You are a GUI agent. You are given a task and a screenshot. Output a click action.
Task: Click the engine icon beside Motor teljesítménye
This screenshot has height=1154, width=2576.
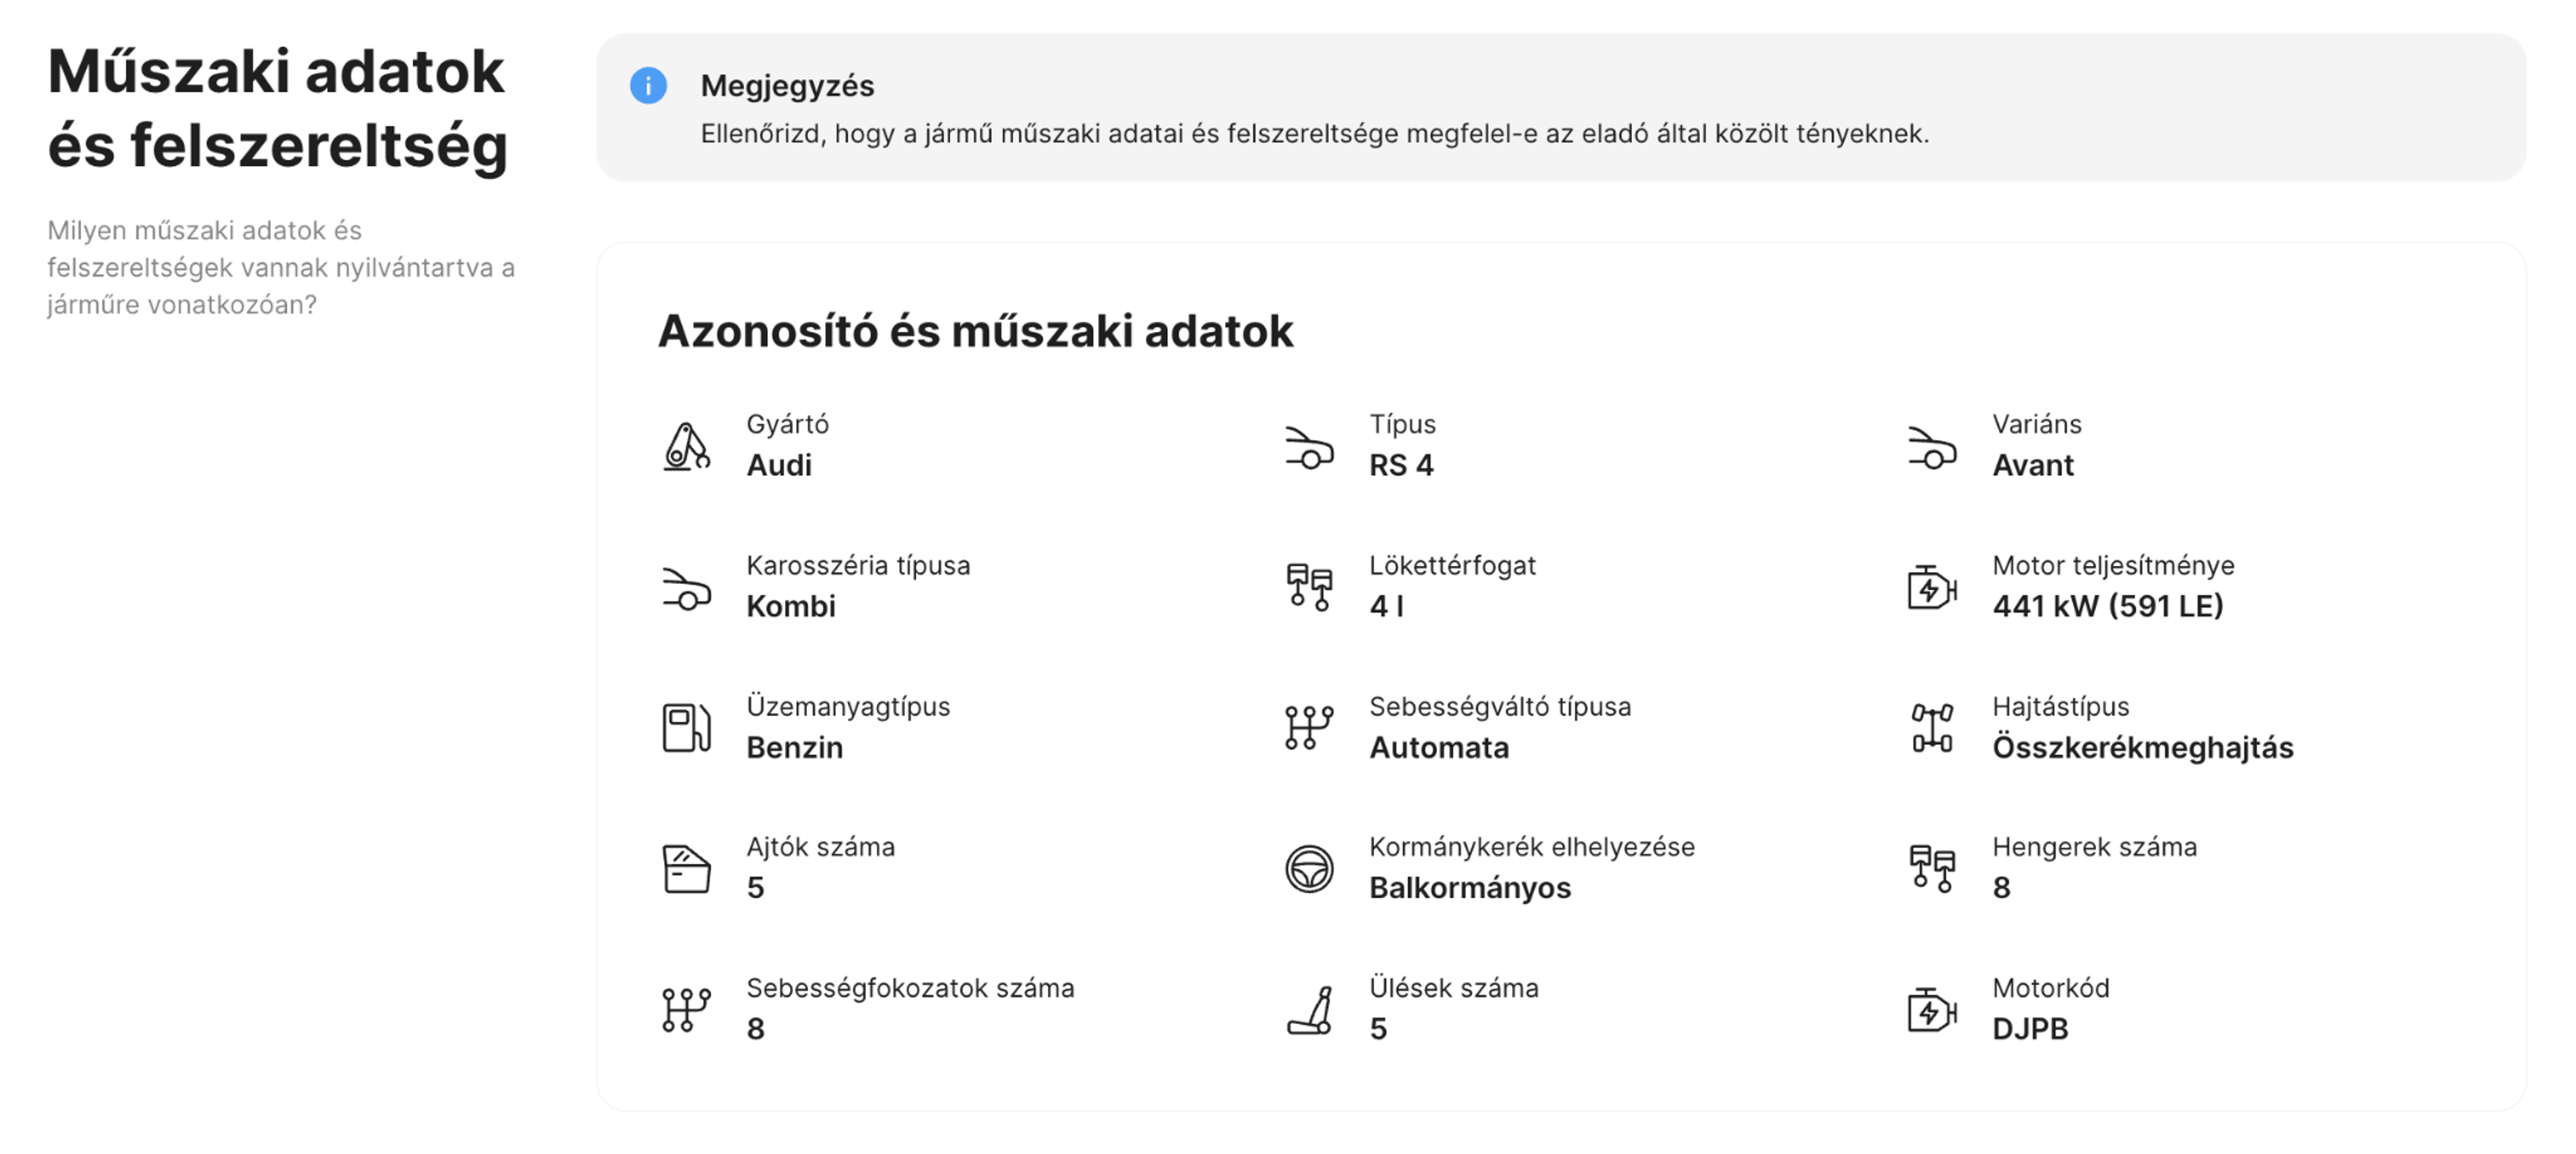point(1932,587)
